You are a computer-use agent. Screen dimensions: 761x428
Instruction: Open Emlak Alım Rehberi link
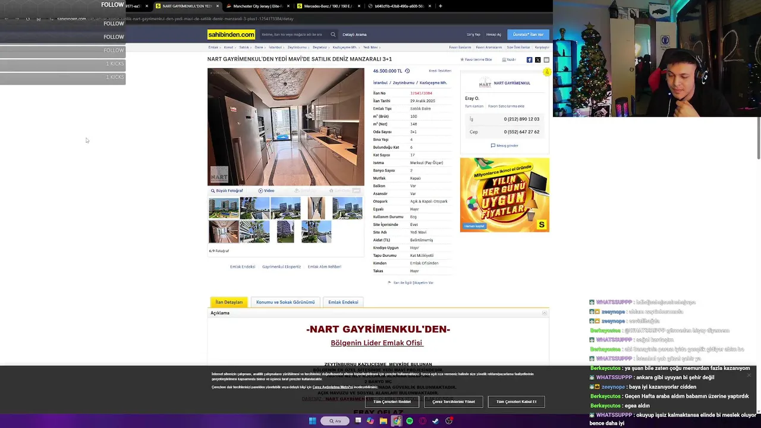(x=325, y=267)
